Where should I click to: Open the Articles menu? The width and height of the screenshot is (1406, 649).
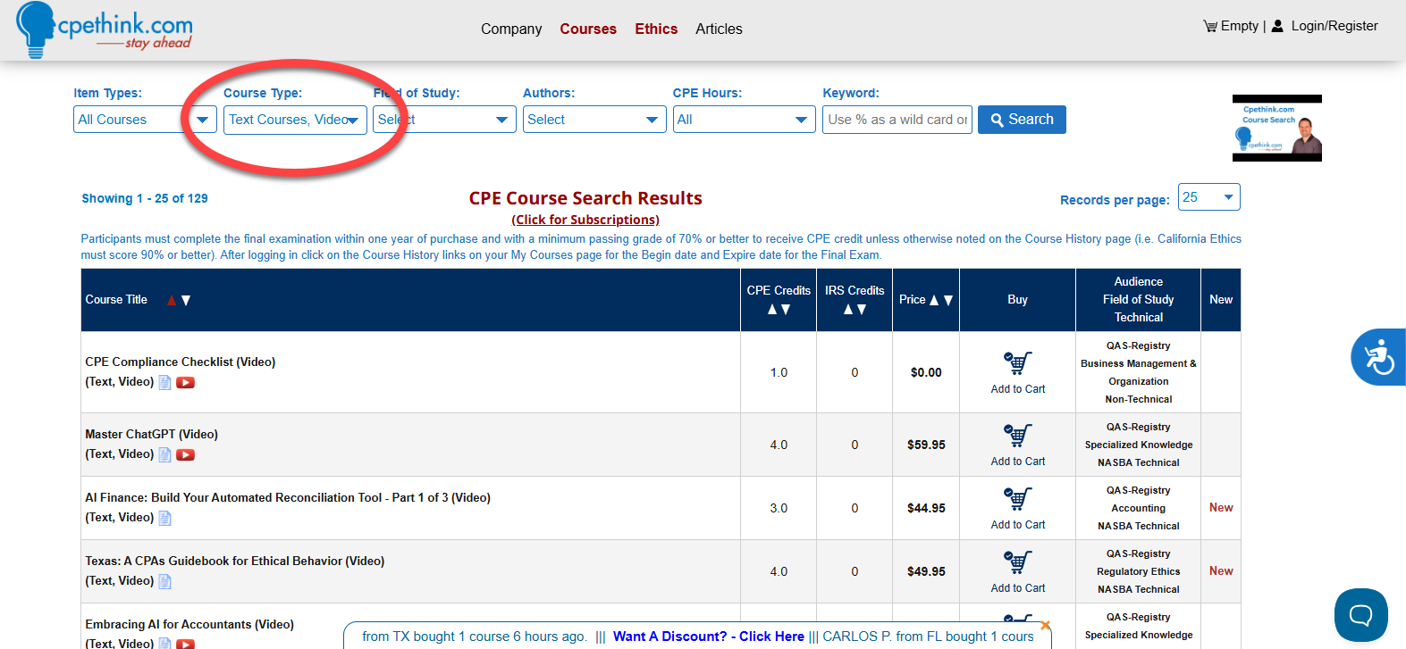[719, 29]
